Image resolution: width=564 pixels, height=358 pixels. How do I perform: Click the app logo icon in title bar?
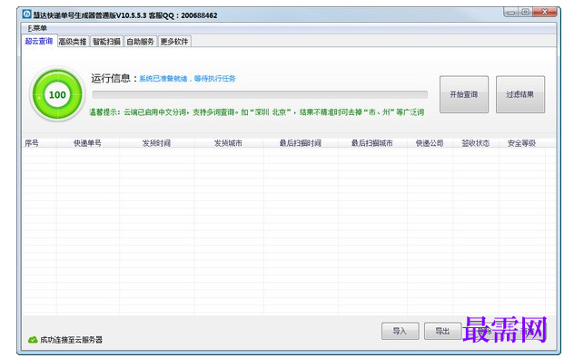[26, 15]
